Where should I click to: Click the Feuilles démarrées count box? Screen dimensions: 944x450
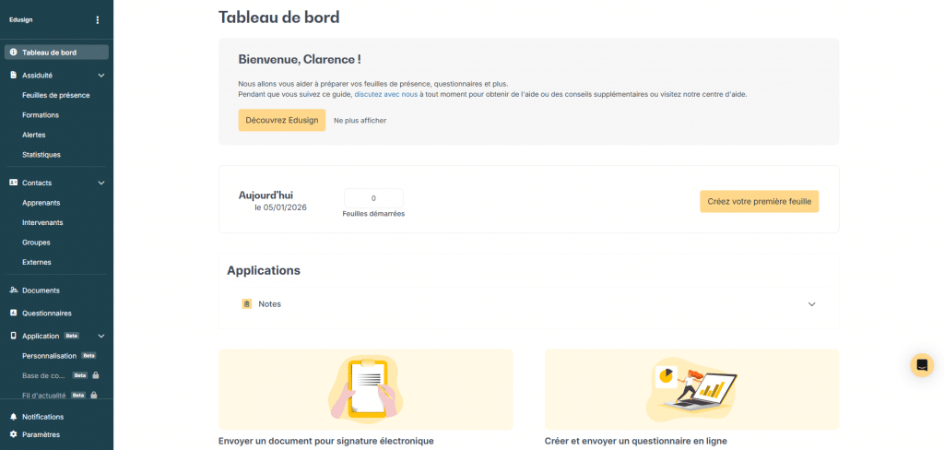pos(373,198)
